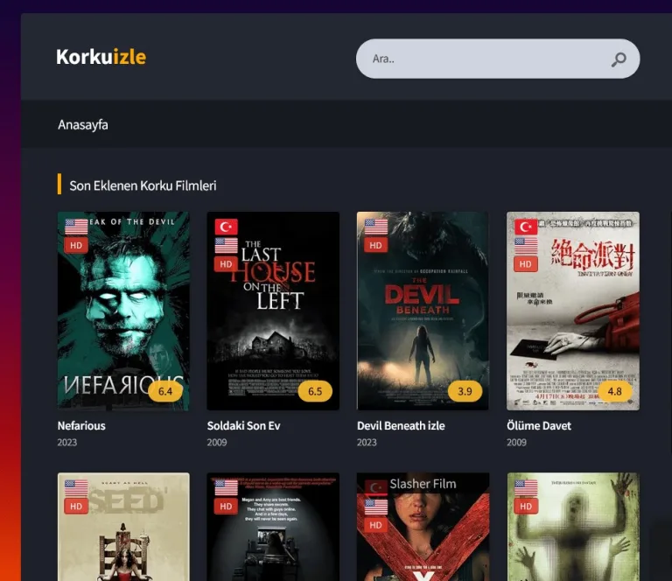This screenshot has width=672, height=581.
Task: Open the Megan and Amy text poster
Action: pyautogui.click(x=273, y=527)
